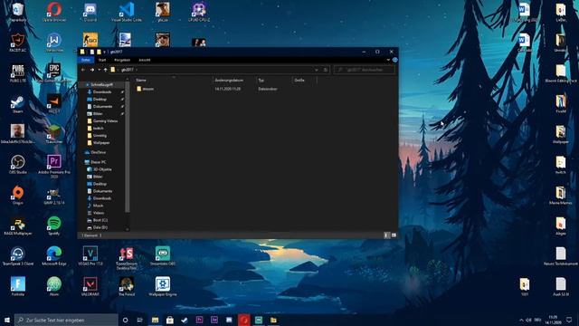Expand the Explorer ribbon with the chevron
This screenshot has width=579, height=326.
(388, 60)
